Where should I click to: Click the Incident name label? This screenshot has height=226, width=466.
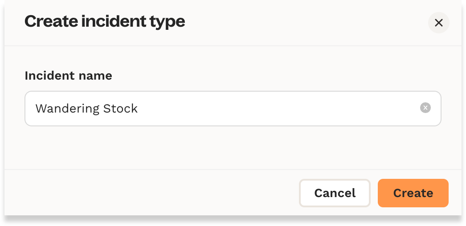point(68,76)
